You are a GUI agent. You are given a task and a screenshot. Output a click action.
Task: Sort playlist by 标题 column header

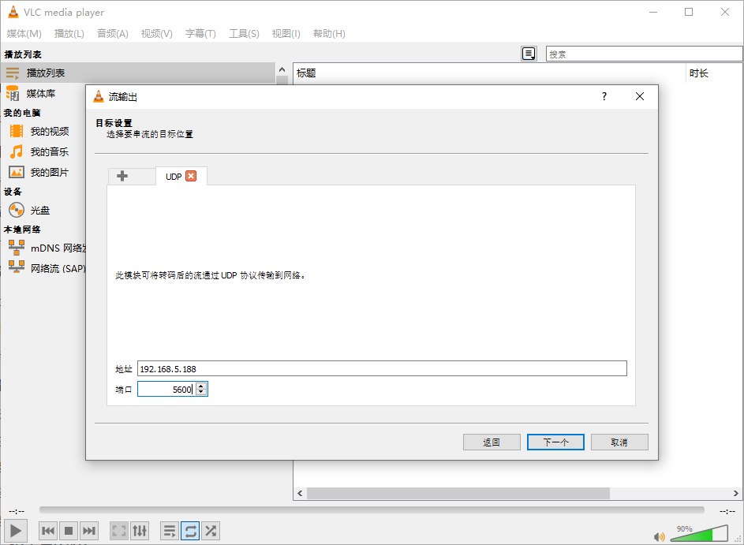[489, 73]
